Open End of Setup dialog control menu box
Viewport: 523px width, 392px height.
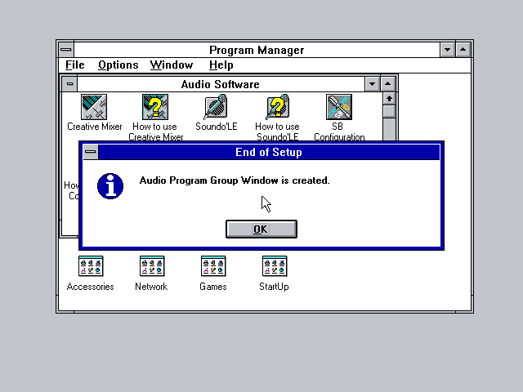pos(91,152)
